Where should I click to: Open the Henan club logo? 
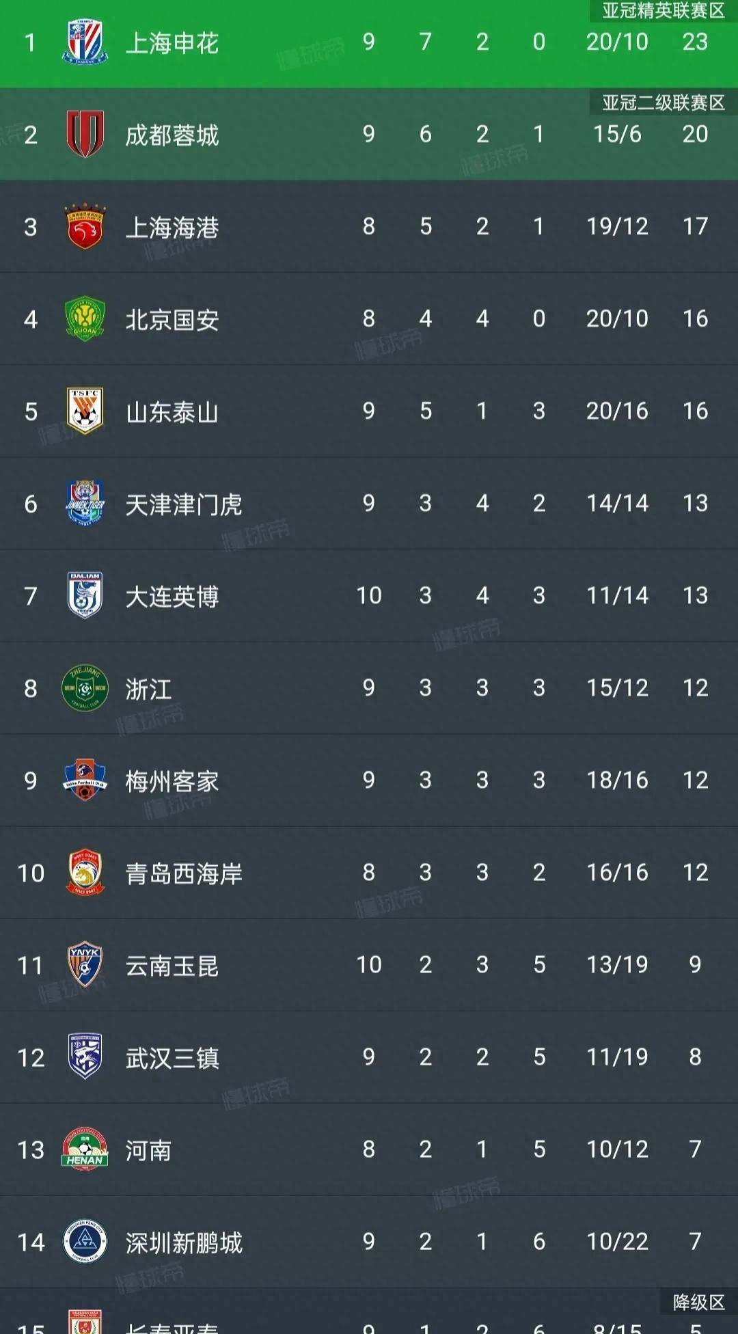(x=85, y=1149)
